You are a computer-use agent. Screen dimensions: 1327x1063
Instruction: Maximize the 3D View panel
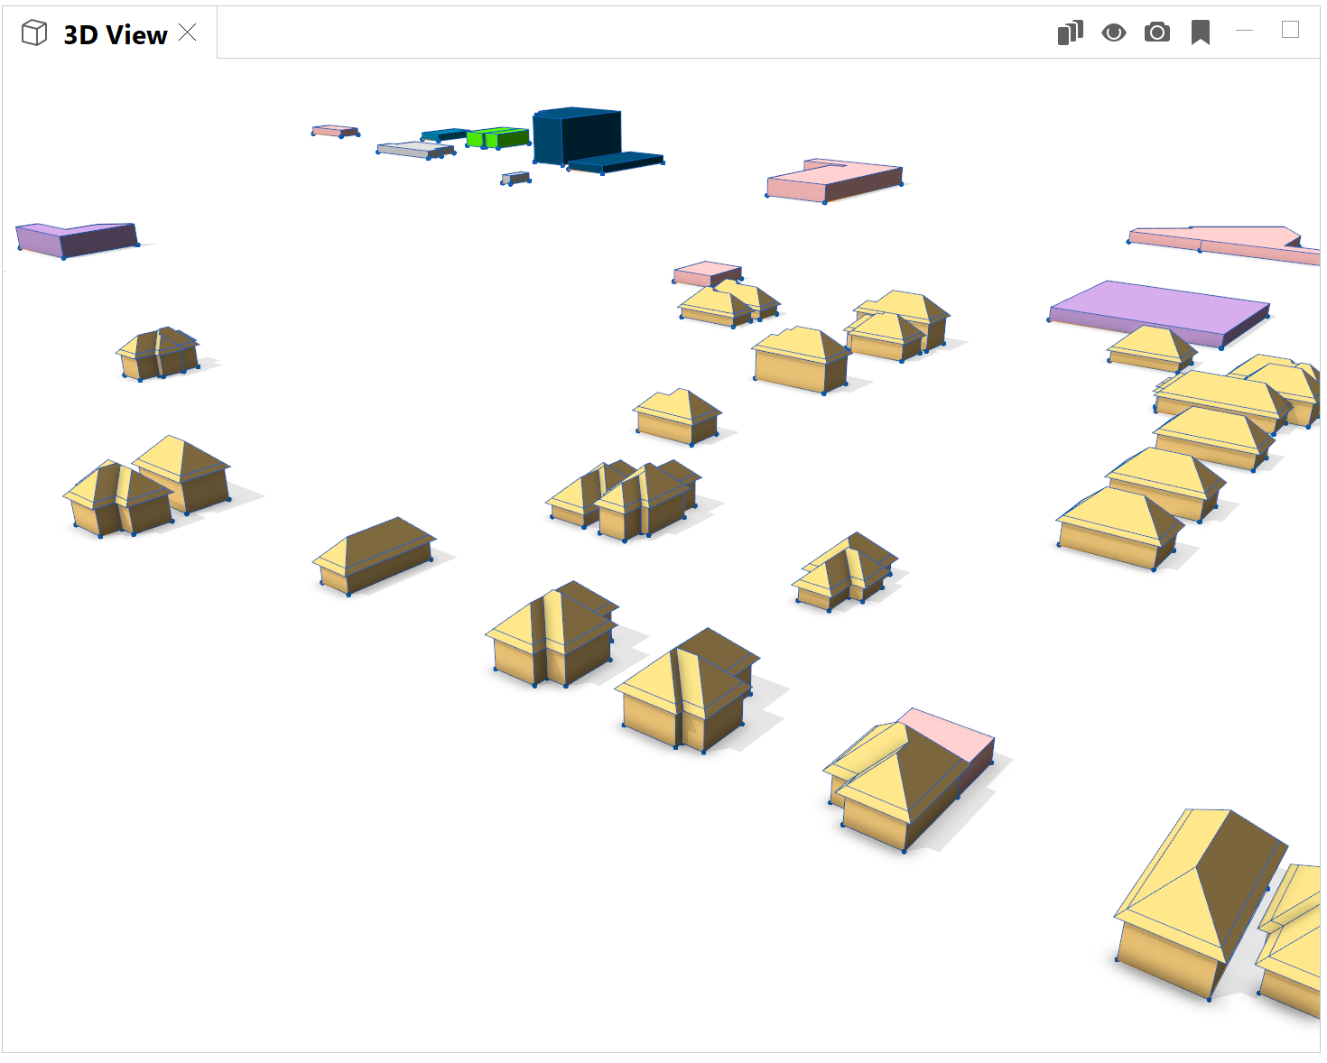tap(1290, 30)
